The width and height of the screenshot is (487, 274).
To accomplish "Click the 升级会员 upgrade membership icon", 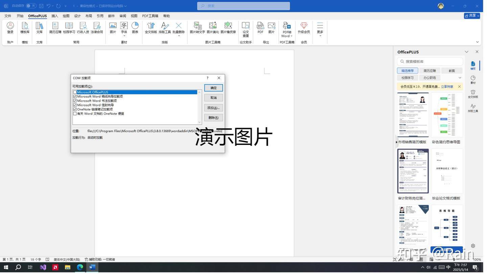I will [304, 28].
